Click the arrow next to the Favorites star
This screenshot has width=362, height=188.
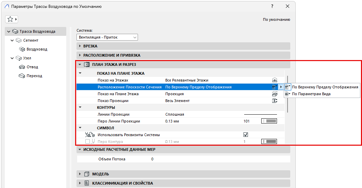click(16, 19)
